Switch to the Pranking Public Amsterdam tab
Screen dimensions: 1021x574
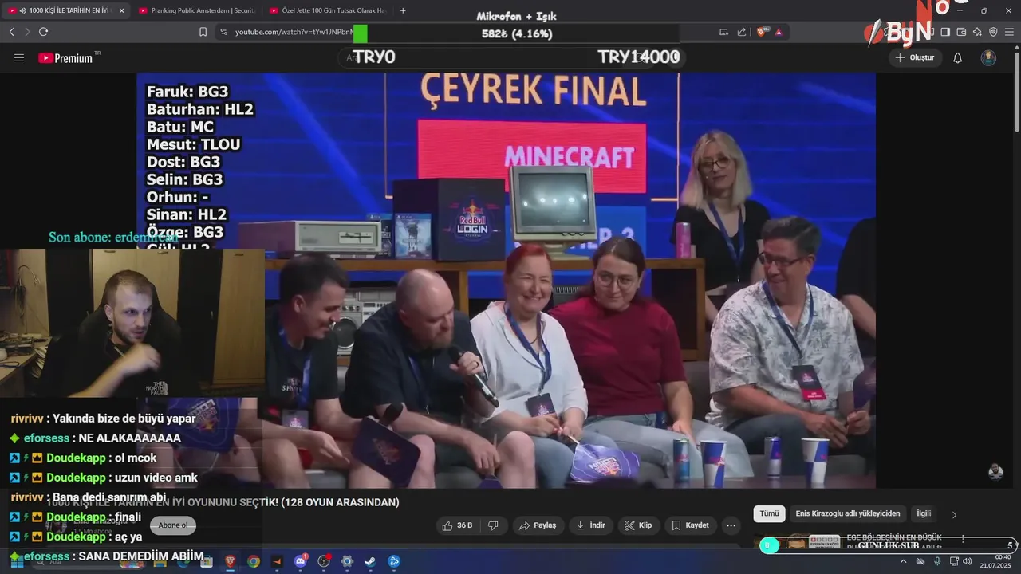(197, 10)
